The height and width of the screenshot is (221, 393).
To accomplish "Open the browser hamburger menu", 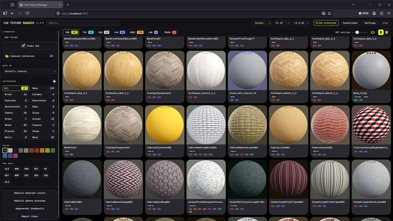I will pyautogui.click(x=389, y=13).
